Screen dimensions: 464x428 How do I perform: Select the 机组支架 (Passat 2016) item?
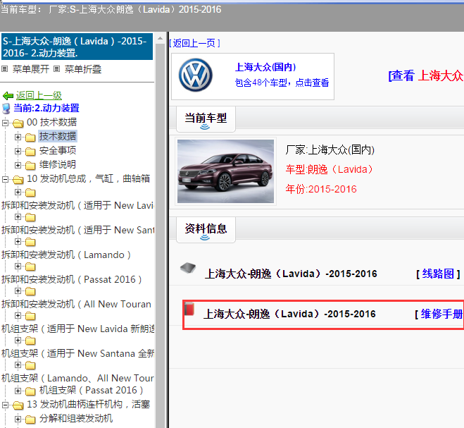[92, 390]
